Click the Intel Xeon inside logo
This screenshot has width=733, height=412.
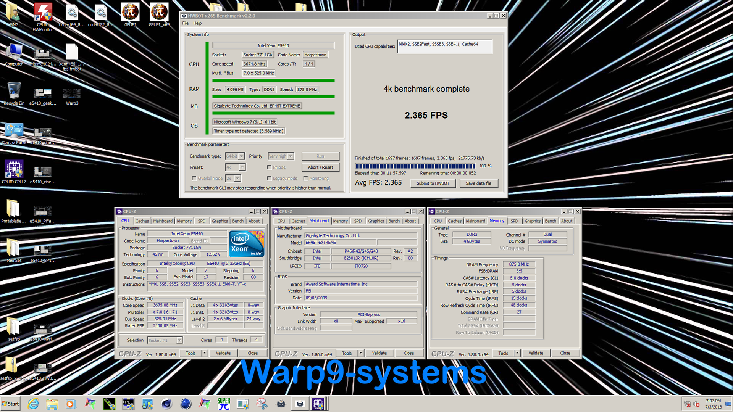(x=247, y=244)
